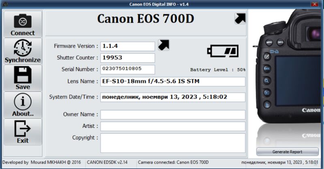The image size is (324, 169).
Task: Open the About info icon
Action: pos(23,105)
